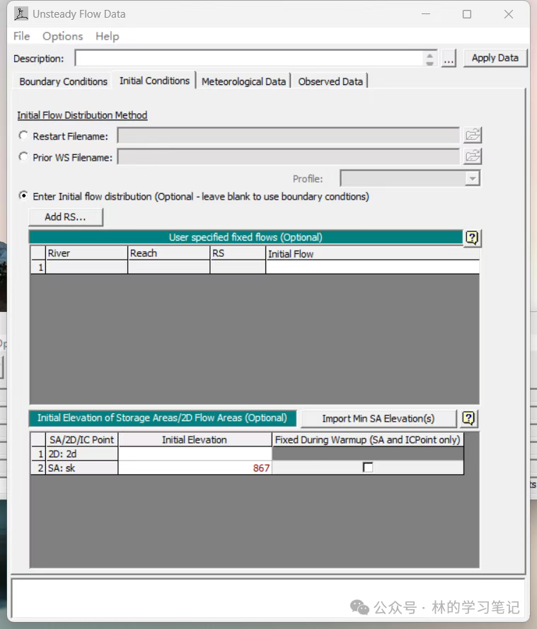Screen dimensions: 537x629
Task: Select the Restart Filename radio option
Action: [24, 136]
